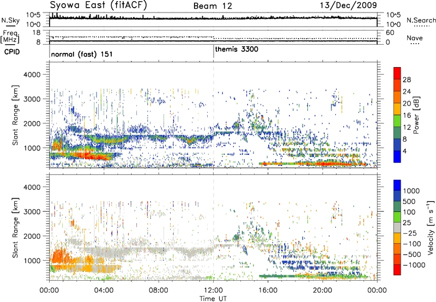Select the "N.Sky" axis label

point(10,21)
